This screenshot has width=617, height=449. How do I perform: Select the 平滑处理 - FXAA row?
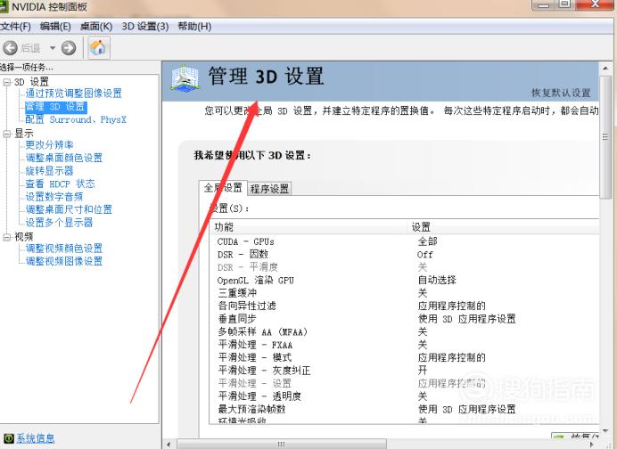point(405,345)
